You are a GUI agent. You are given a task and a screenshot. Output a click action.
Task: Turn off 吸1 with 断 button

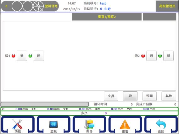[39, 56]
